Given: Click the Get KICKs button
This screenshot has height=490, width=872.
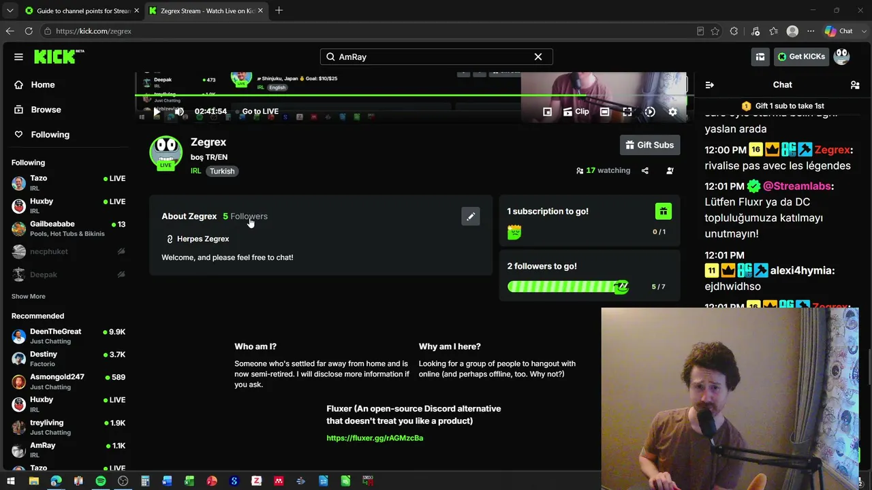Looking at the screenshot, I should coord(801,56).
